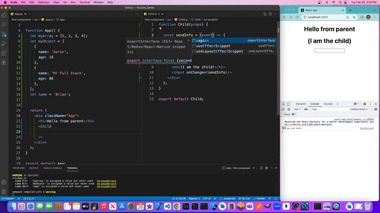Toggle live expression eye icon in the console
Image resolution: width=380 pixels, height=213 pixels.
click(306, 109)
